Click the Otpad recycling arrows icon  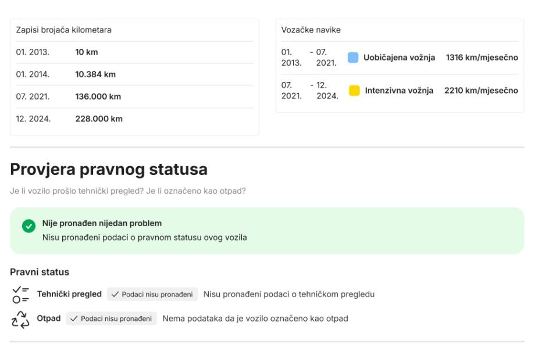[x=20, y=318]
